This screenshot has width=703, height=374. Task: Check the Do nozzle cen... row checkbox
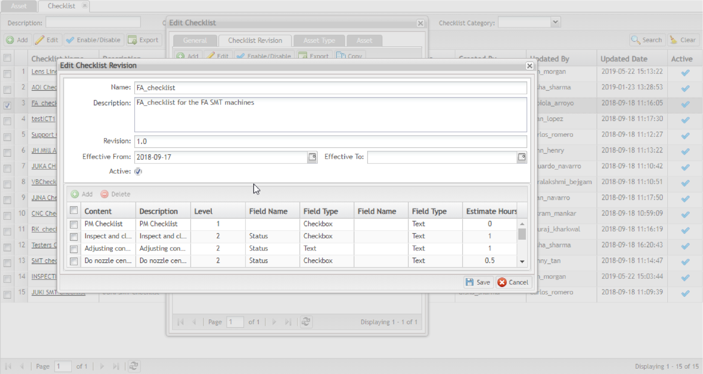(x=74, y=261)
